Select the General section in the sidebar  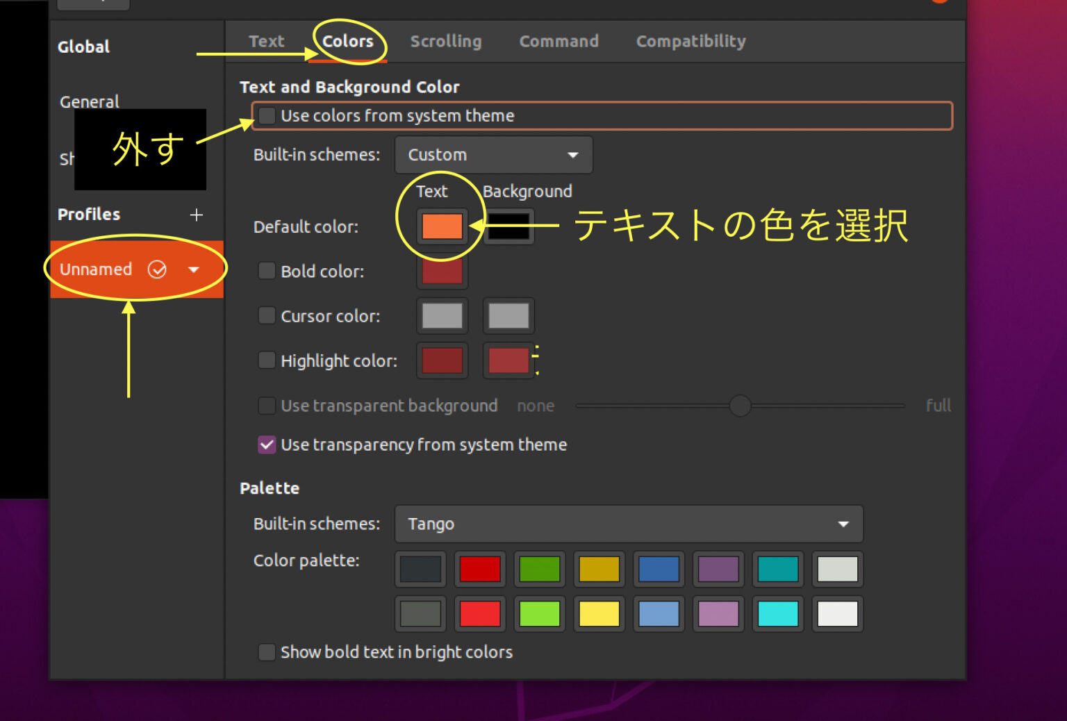(x=89, y=101)
